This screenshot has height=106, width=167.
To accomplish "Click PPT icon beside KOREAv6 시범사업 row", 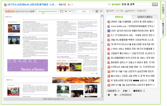I will [109, 67].
